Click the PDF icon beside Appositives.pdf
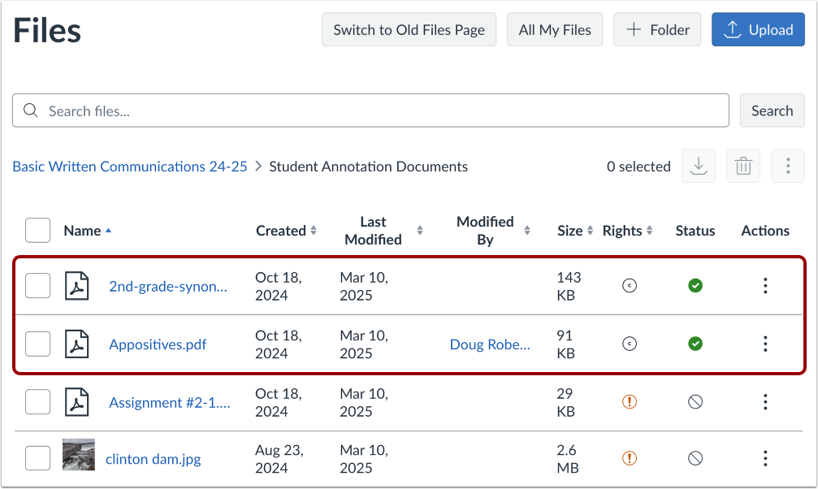Image resolution: width=818 pixels, height=489 pixels. pos(77,344)
